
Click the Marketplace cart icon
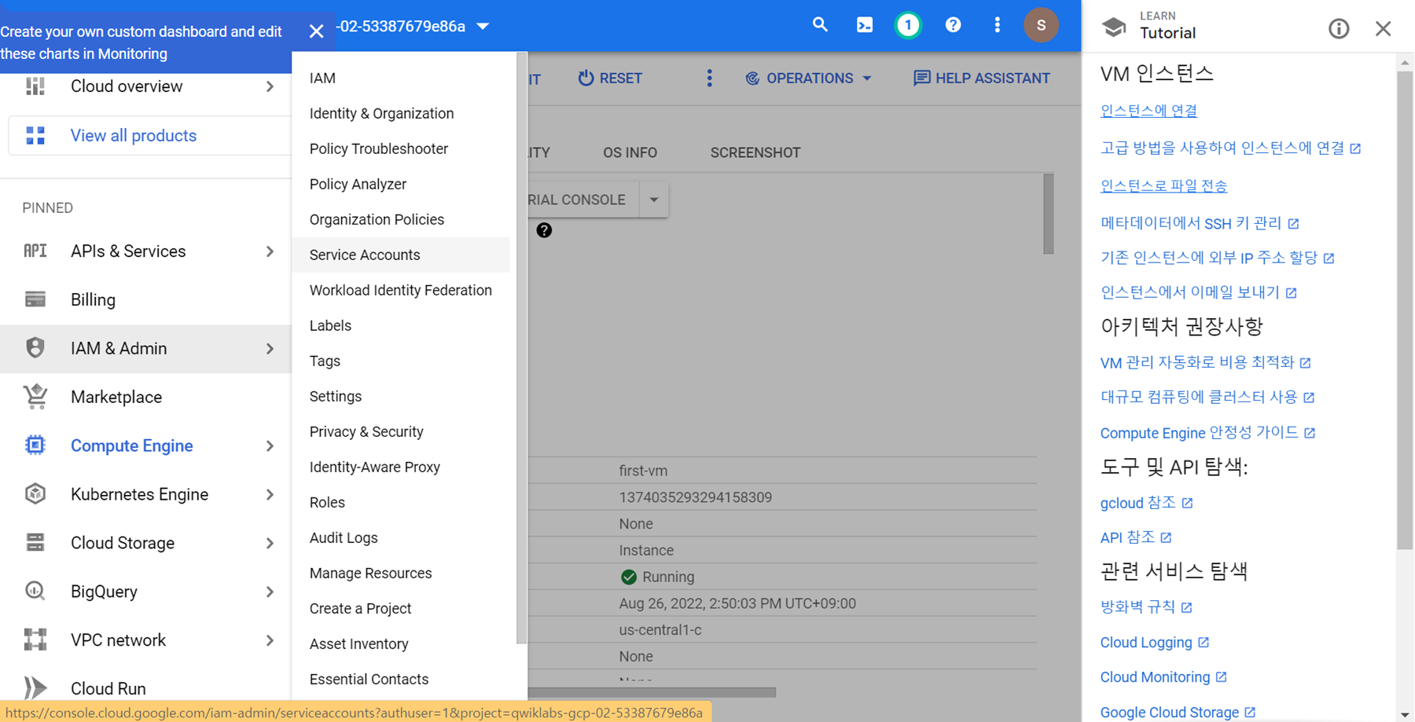tap(35, 397)
